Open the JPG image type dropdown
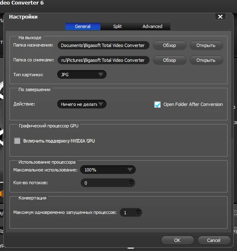The width and height of the screenshot is (237, 251). point(82,75)
